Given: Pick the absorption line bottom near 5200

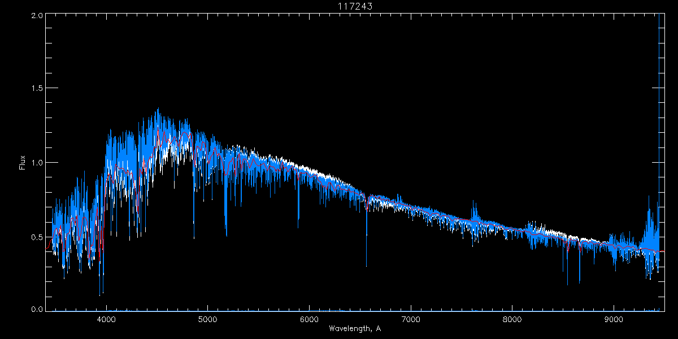Looking at the screenshot, I should point(226,234).
